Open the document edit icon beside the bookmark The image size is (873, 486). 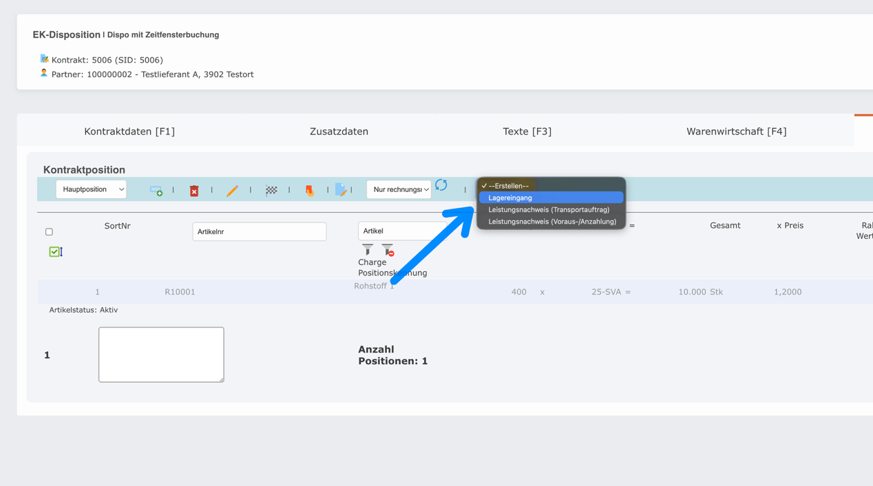[342, 191]
